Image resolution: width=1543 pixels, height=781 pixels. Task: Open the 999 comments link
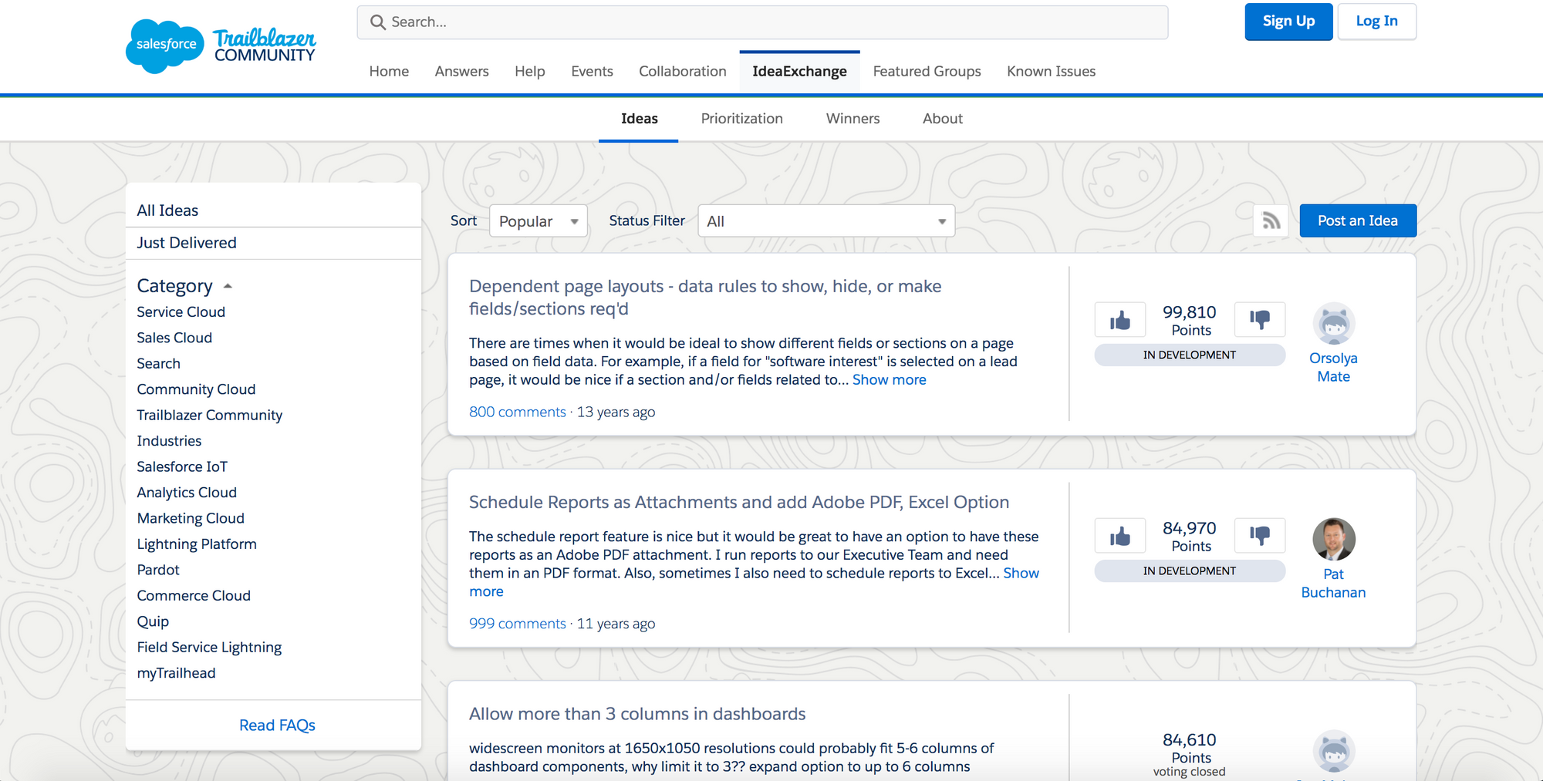click(517, 624)
